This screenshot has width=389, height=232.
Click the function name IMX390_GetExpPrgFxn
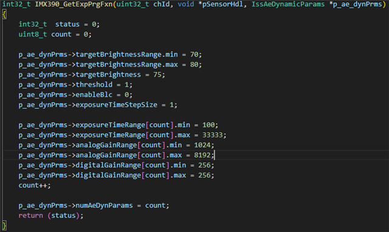click(x=74, y=4)
